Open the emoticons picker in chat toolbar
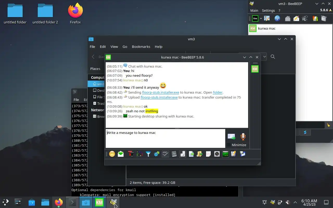 (x=112, y=154)
